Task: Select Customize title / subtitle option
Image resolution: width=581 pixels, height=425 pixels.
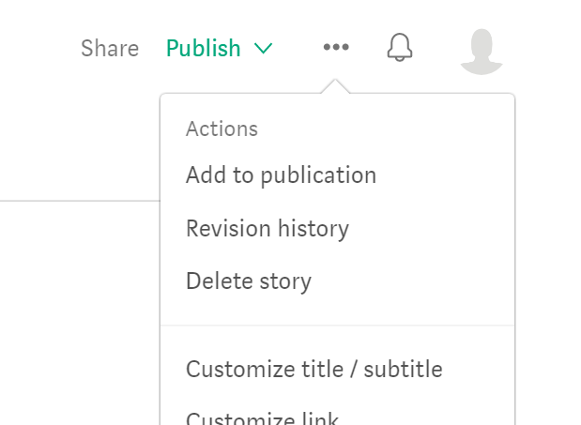Action: (313, 369)
